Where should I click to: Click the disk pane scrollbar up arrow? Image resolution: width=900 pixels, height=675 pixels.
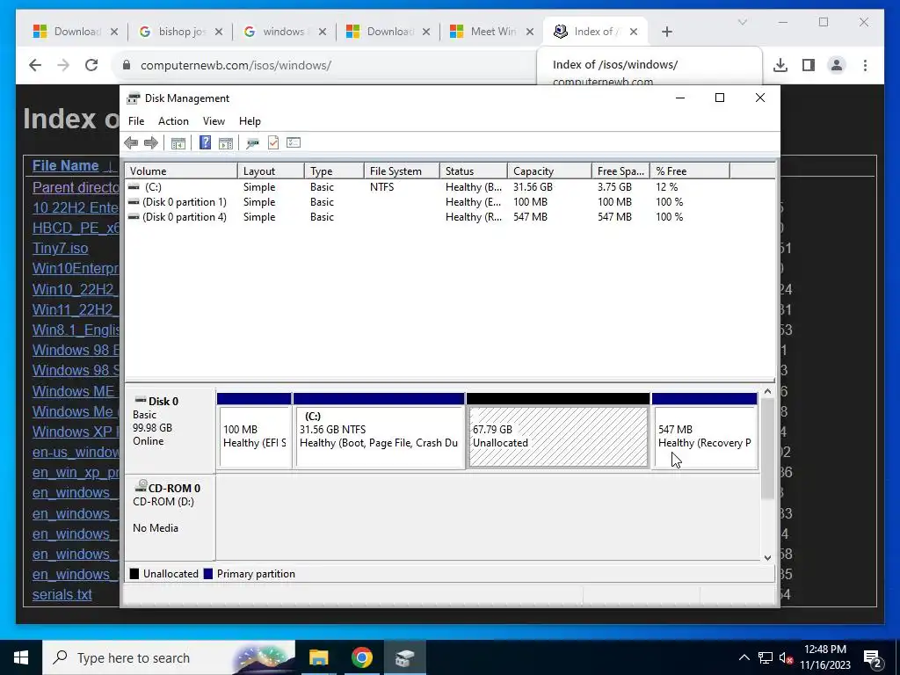point(767,391)
